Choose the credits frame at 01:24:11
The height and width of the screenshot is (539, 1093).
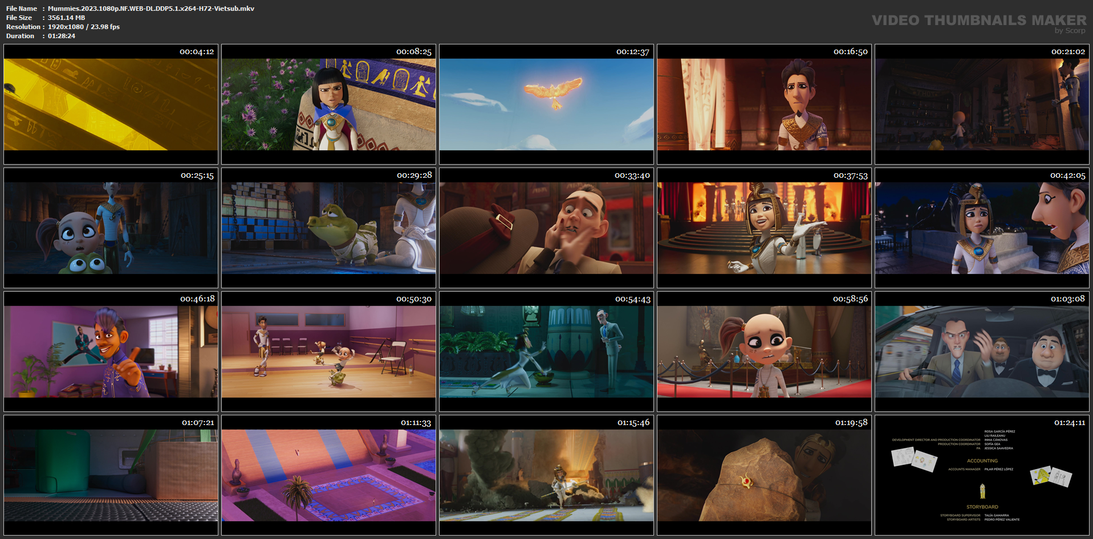(982, 475)
